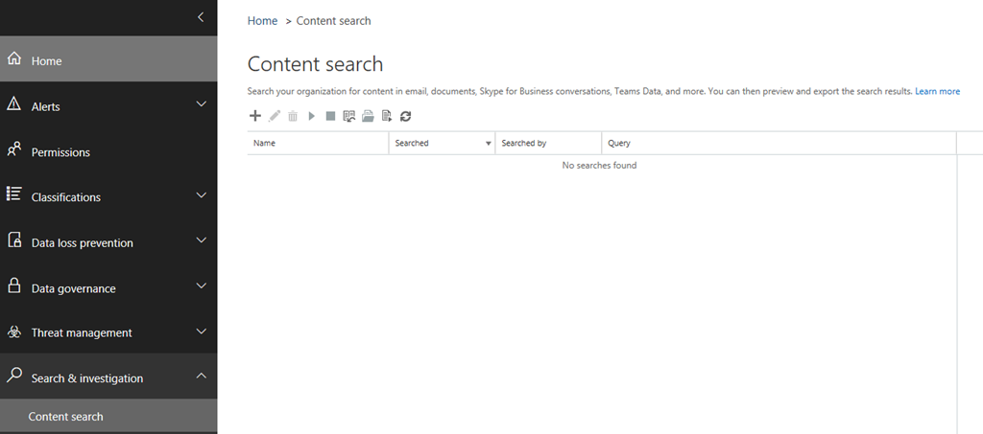The image size is (983, 434).
Task: Click the plus icon to create new search
Action: point(255,116)
